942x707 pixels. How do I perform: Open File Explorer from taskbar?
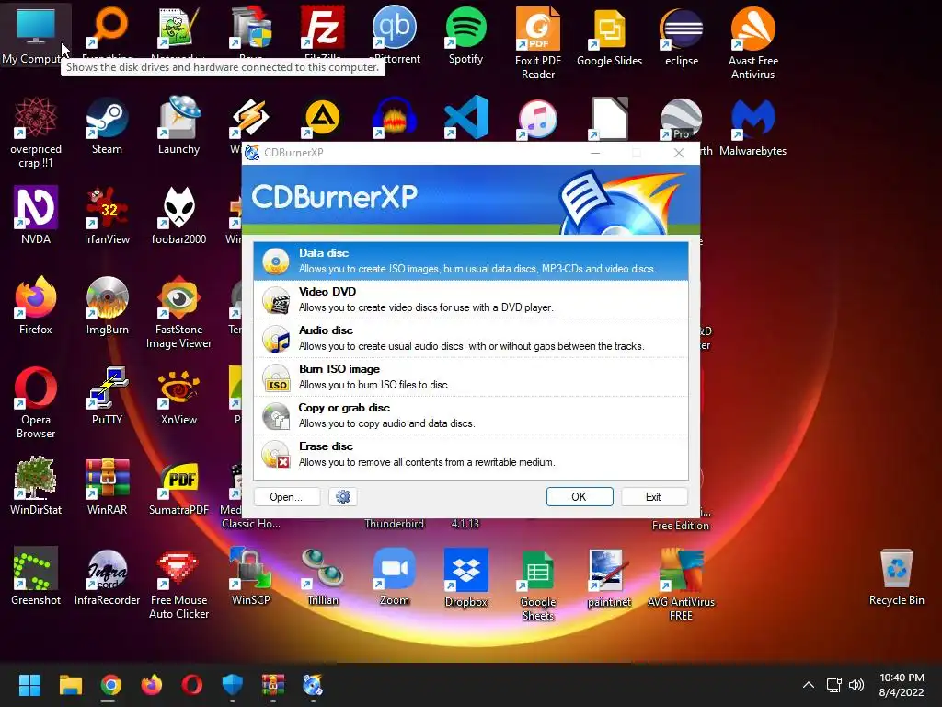(x=70, y=685)
